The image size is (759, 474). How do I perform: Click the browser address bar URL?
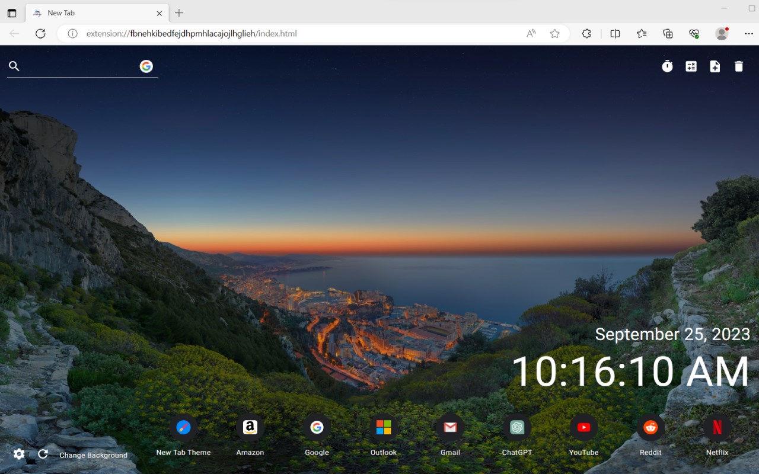coord(192,34)
